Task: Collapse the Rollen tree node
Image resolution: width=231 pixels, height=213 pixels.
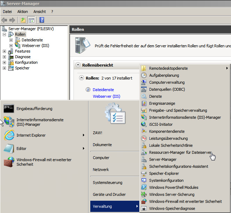Action: coord(4,34)
